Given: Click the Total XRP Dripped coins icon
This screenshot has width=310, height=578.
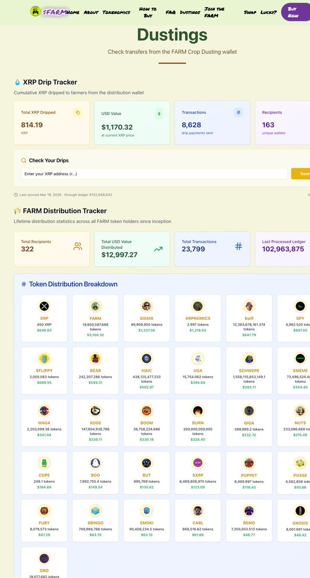Looking at the screenshot, I should click(78, 112).
